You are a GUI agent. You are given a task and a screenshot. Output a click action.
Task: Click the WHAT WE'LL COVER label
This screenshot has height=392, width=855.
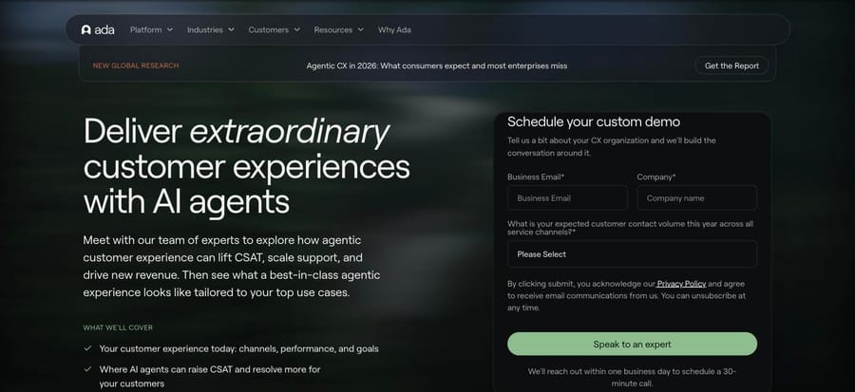[118, 327]
